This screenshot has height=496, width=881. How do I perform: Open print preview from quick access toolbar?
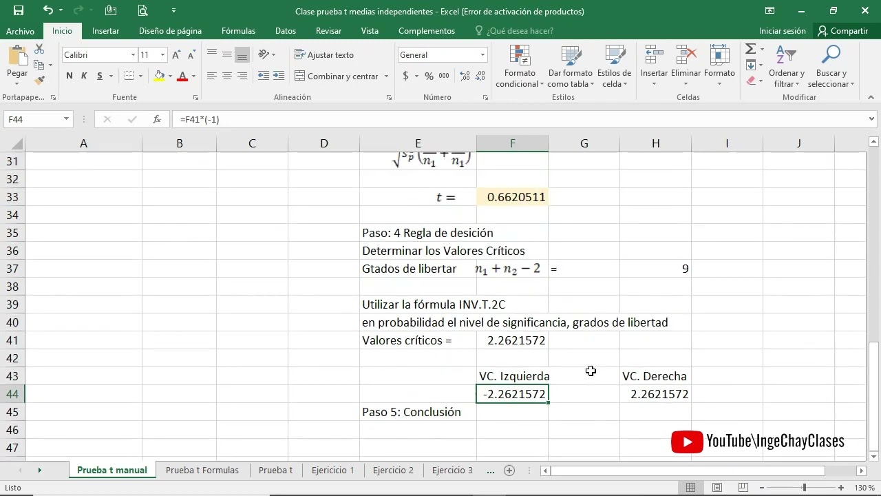pyautogui.click(x=142, y=10)
